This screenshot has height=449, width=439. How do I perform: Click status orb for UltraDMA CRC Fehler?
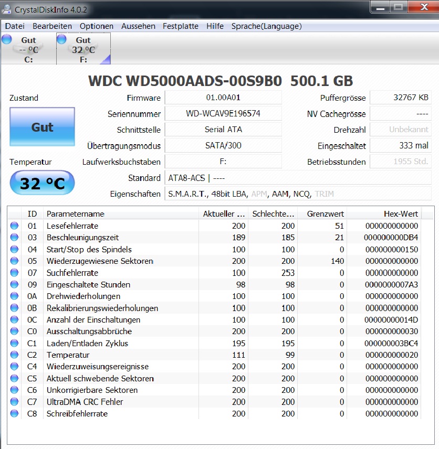(x=14, y=402)
